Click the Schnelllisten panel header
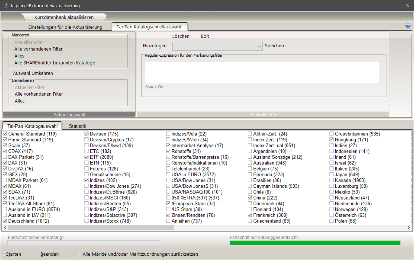The image size is (414, 260). coord(263,114)
